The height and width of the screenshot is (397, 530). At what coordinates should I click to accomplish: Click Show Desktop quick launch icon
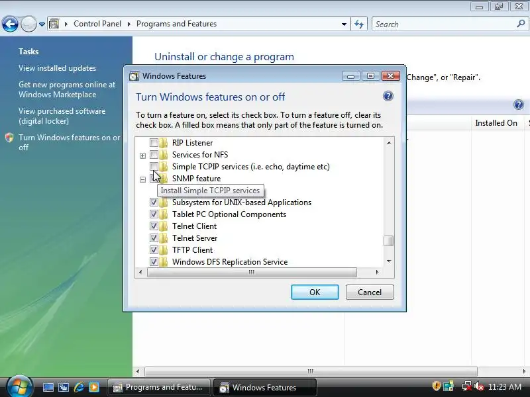48,387
